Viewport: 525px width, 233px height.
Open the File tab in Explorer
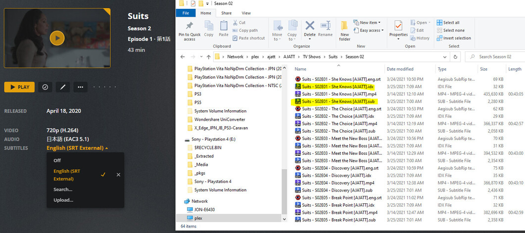(x=186, y=13)
